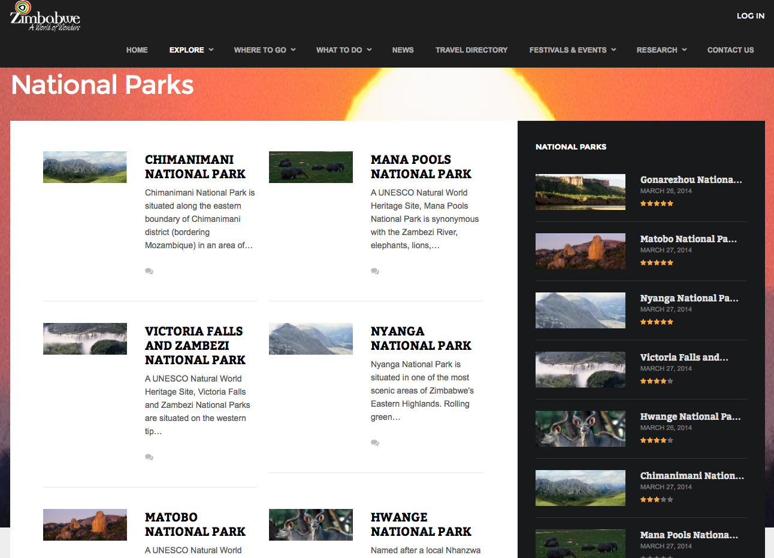This screenshot has width=774, height=558.
Task: Click star rating under Chimanimani sidebar entry
Action: [657, 499]
